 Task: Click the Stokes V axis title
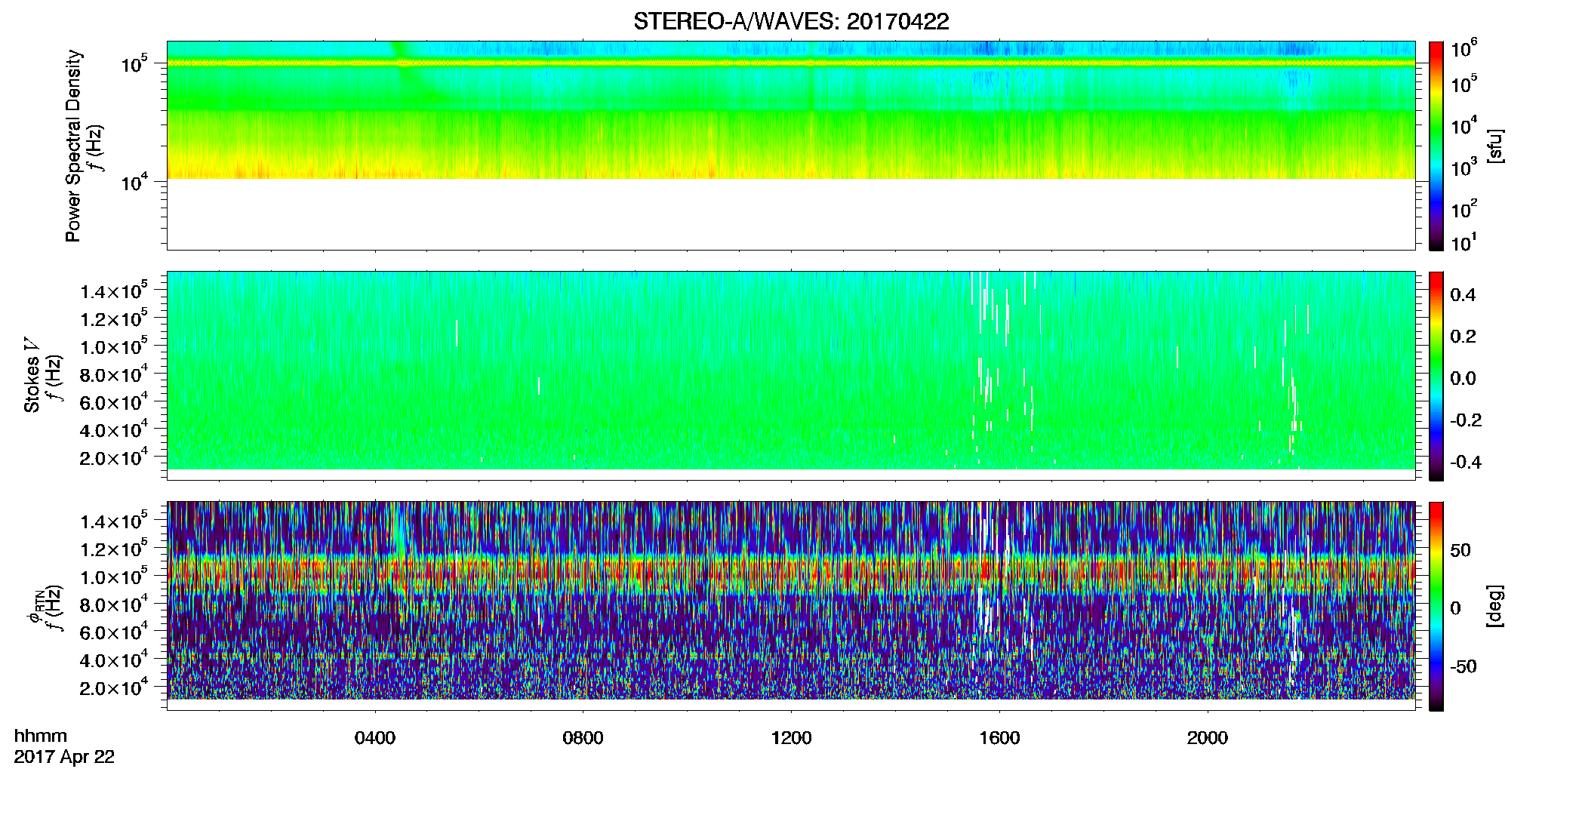tap(32, 375)
